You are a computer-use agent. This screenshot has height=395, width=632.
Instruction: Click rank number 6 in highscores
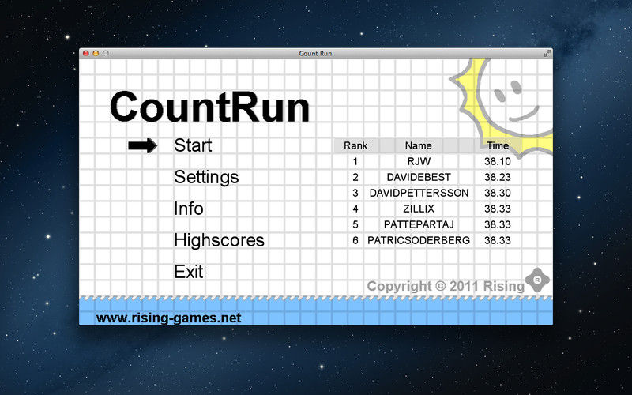click(355, 240)
